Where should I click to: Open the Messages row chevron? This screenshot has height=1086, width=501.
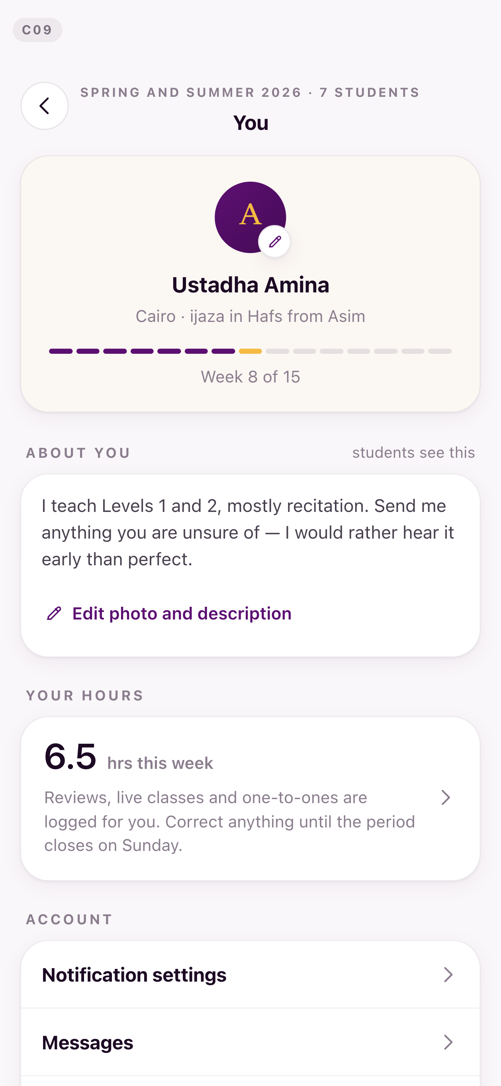pos(448,1042)
